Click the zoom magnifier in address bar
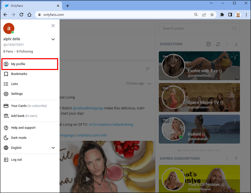The image size is (251, 193). 196,15
